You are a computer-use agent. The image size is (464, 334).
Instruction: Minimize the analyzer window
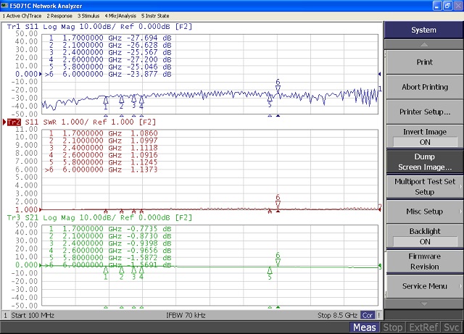tap(437, 6)
